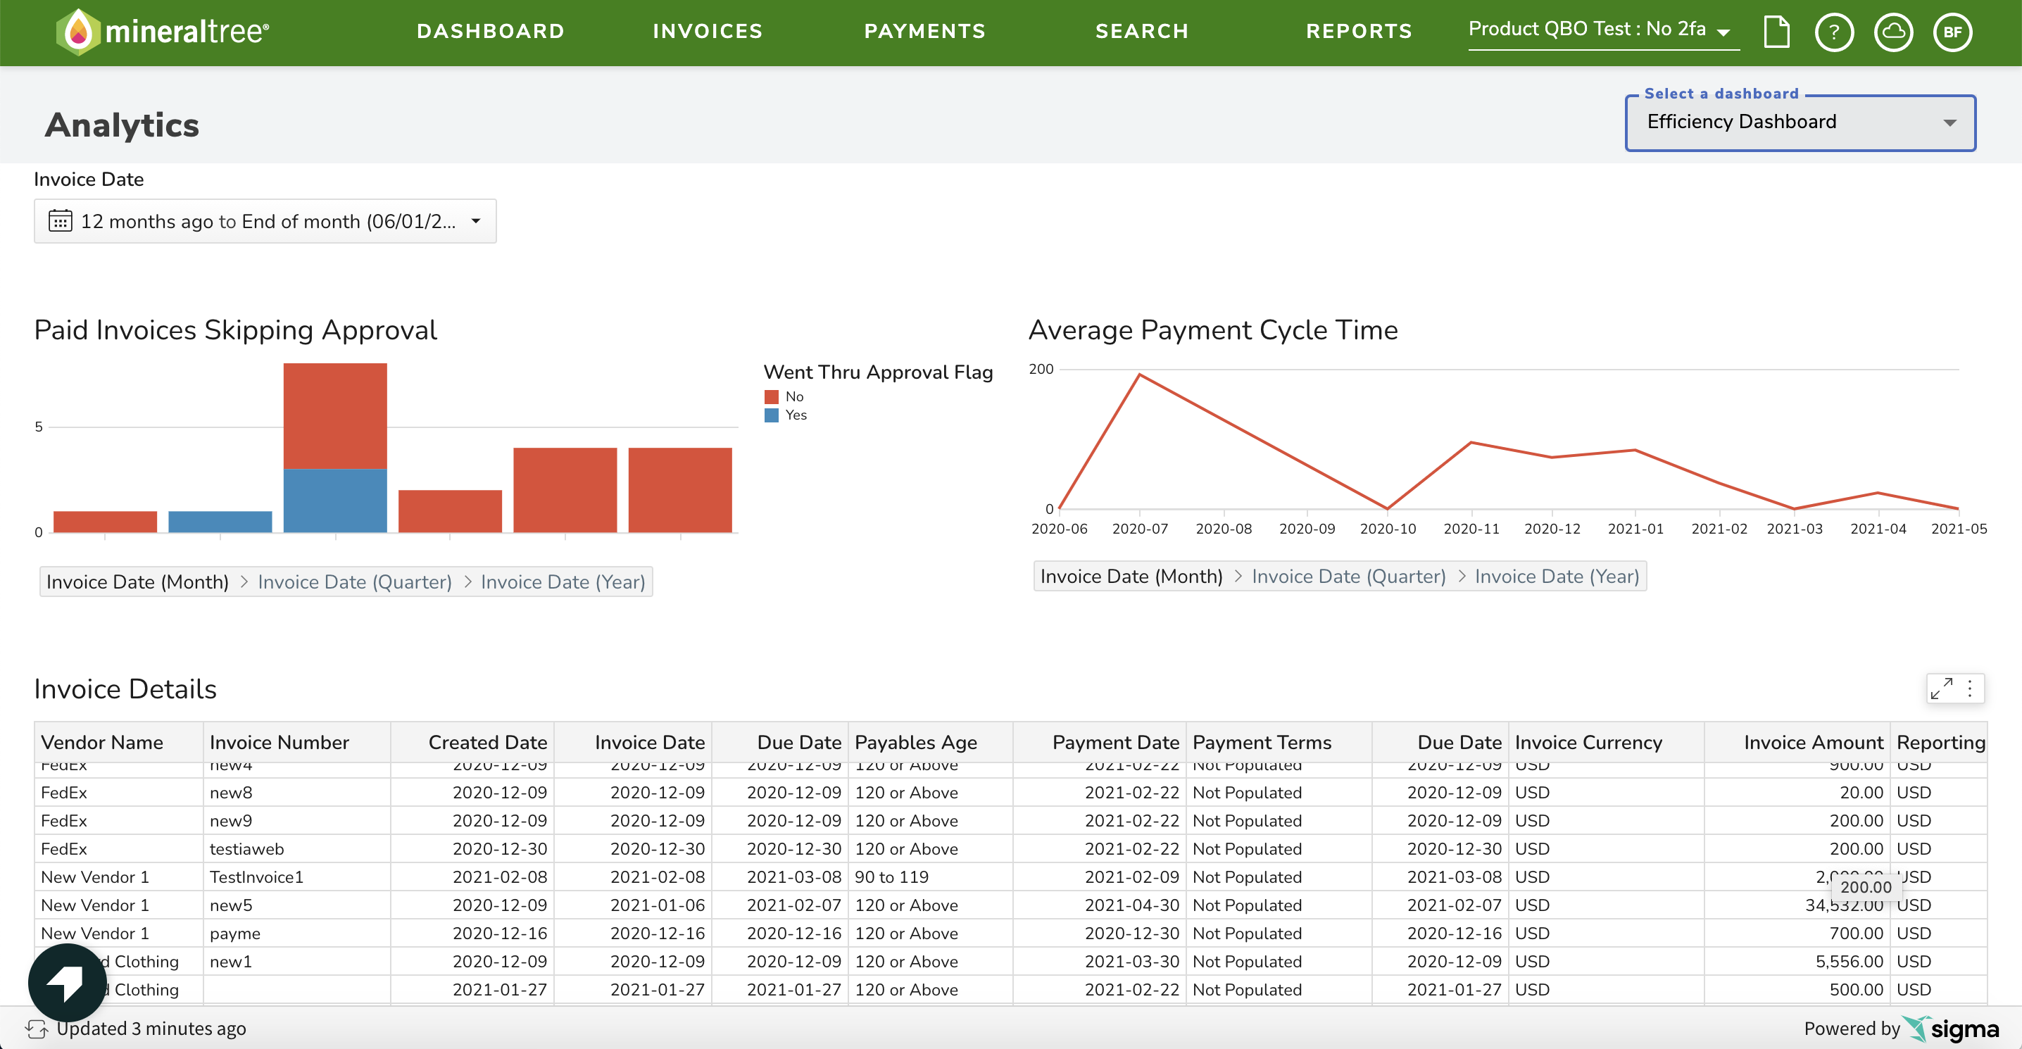Open the BF user profile avatar

[x=1952, y=32]
